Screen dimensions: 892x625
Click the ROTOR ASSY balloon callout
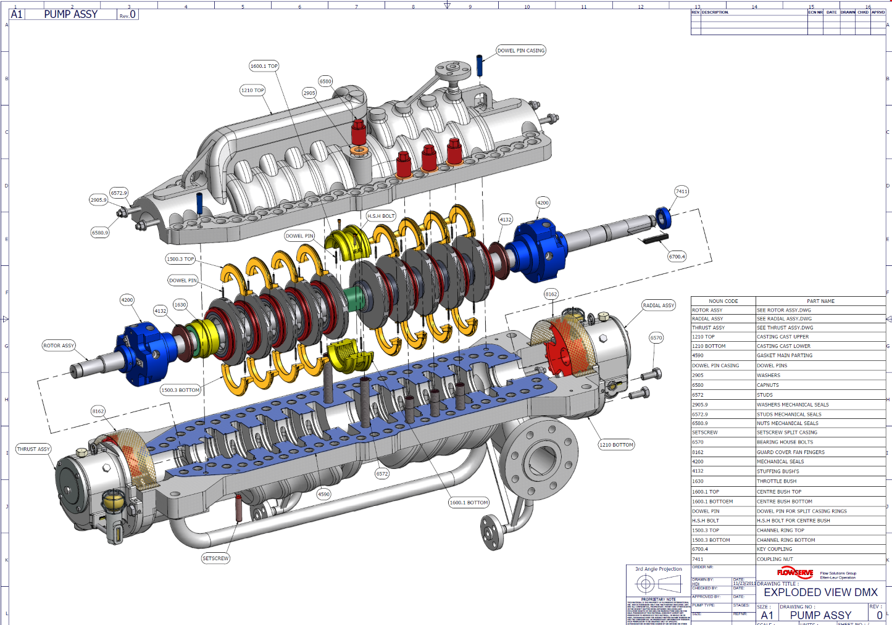(x=59, y=346)
